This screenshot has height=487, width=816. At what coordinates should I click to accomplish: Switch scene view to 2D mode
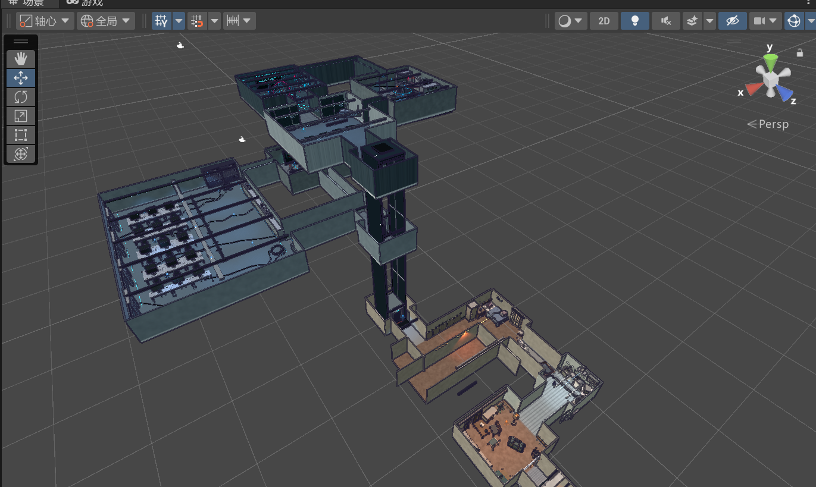coord(604,21)
